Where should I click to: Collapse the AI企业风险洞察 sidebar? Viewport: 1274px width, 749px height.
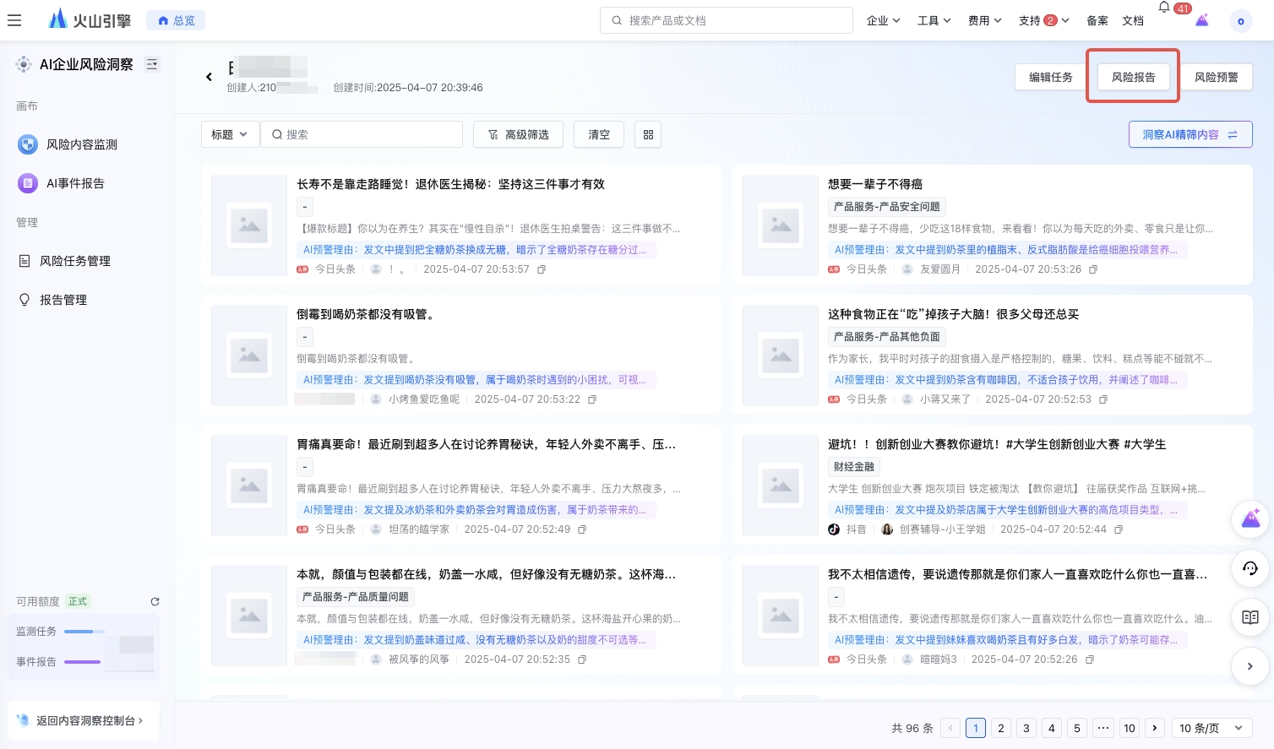[x=152, y=64]
